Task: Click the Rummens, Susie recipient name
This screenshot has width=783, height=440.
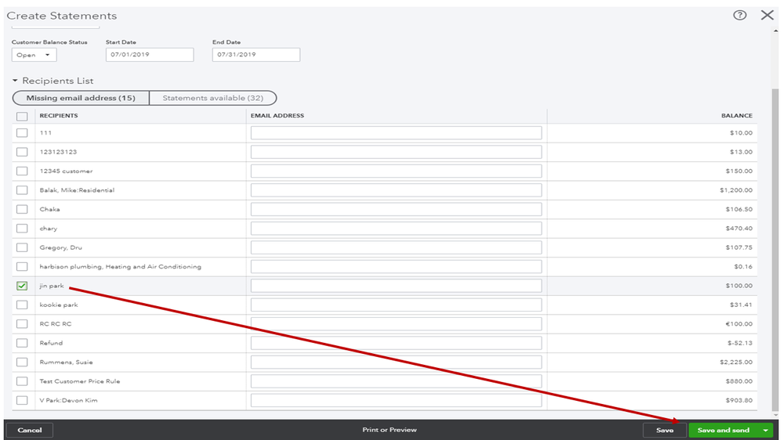Action: pos(66,362)
